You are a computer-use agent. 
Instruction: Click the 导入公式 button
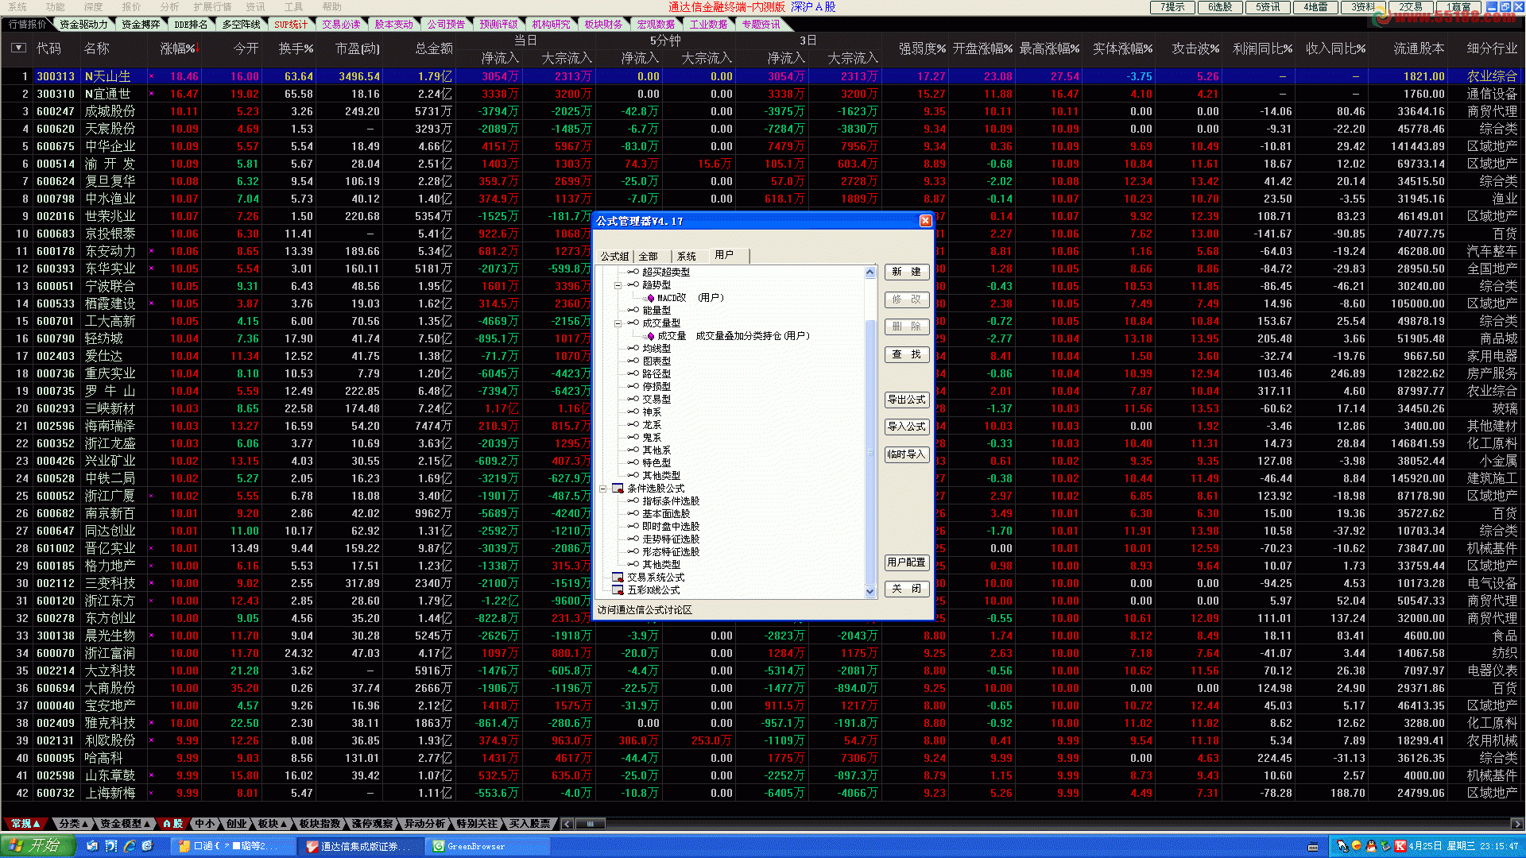click(x=906, y=427)
